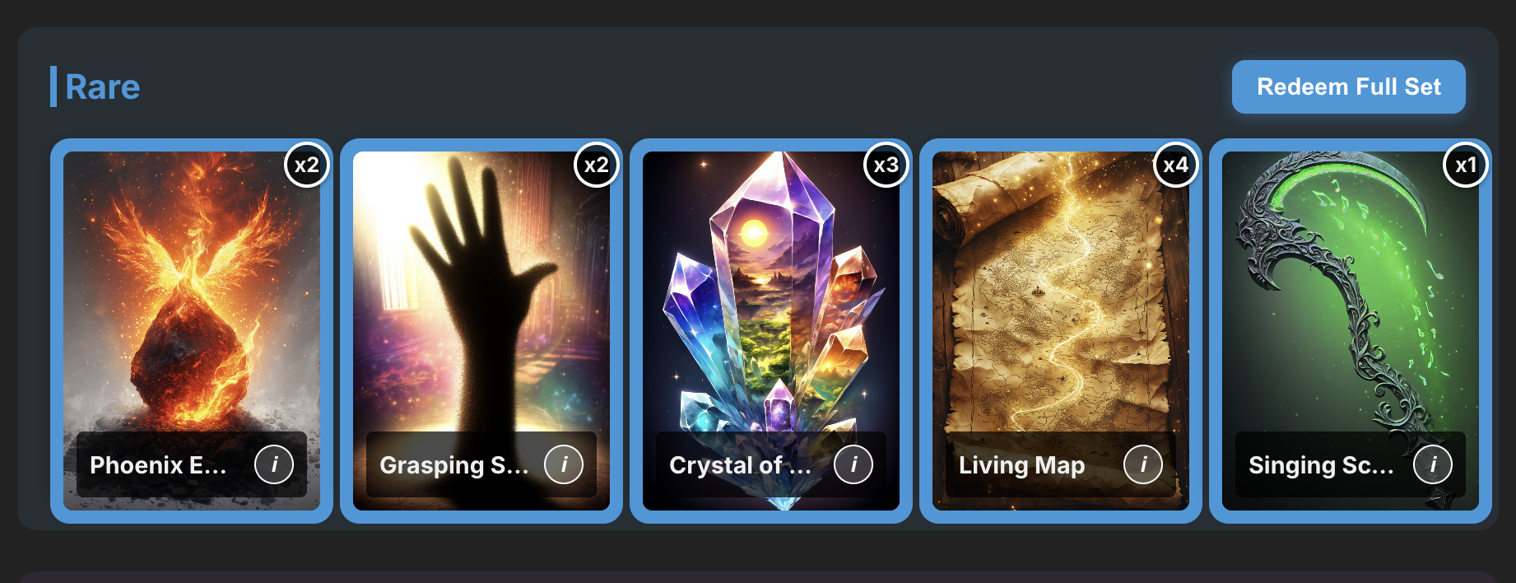Open info for Phoenix E... card
The width and height of the screenshot is (1516, 583).
[x=274, y=465]
